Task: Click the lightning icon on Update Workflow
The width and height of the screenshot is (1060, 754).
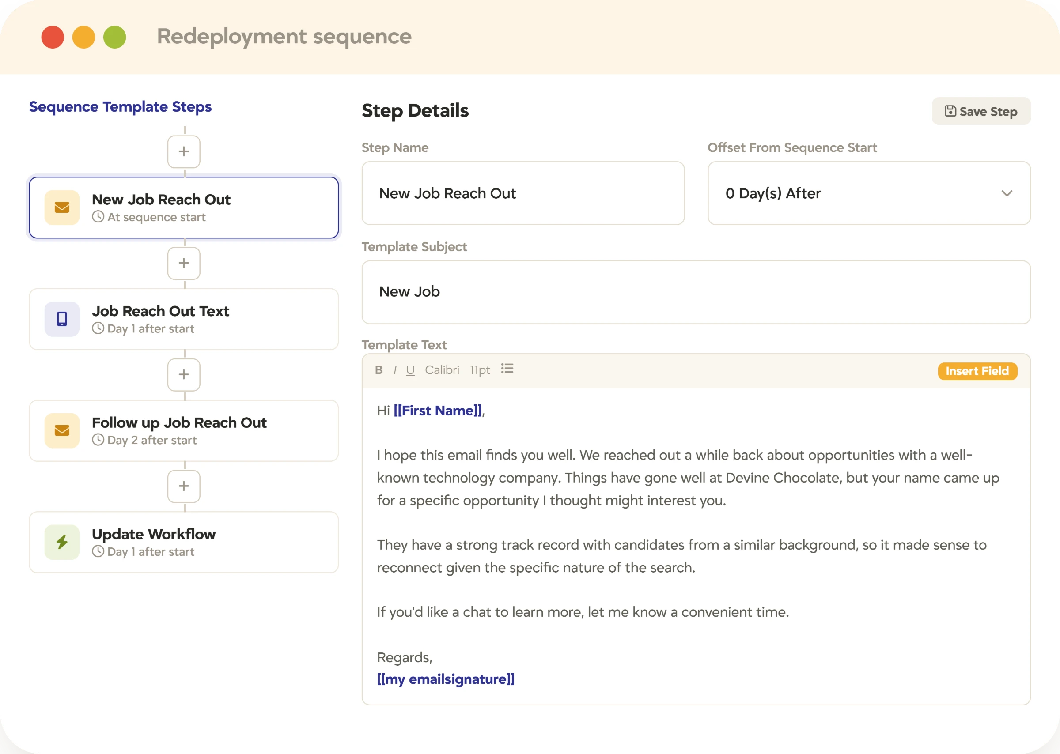Action: (x=62, y=542)
